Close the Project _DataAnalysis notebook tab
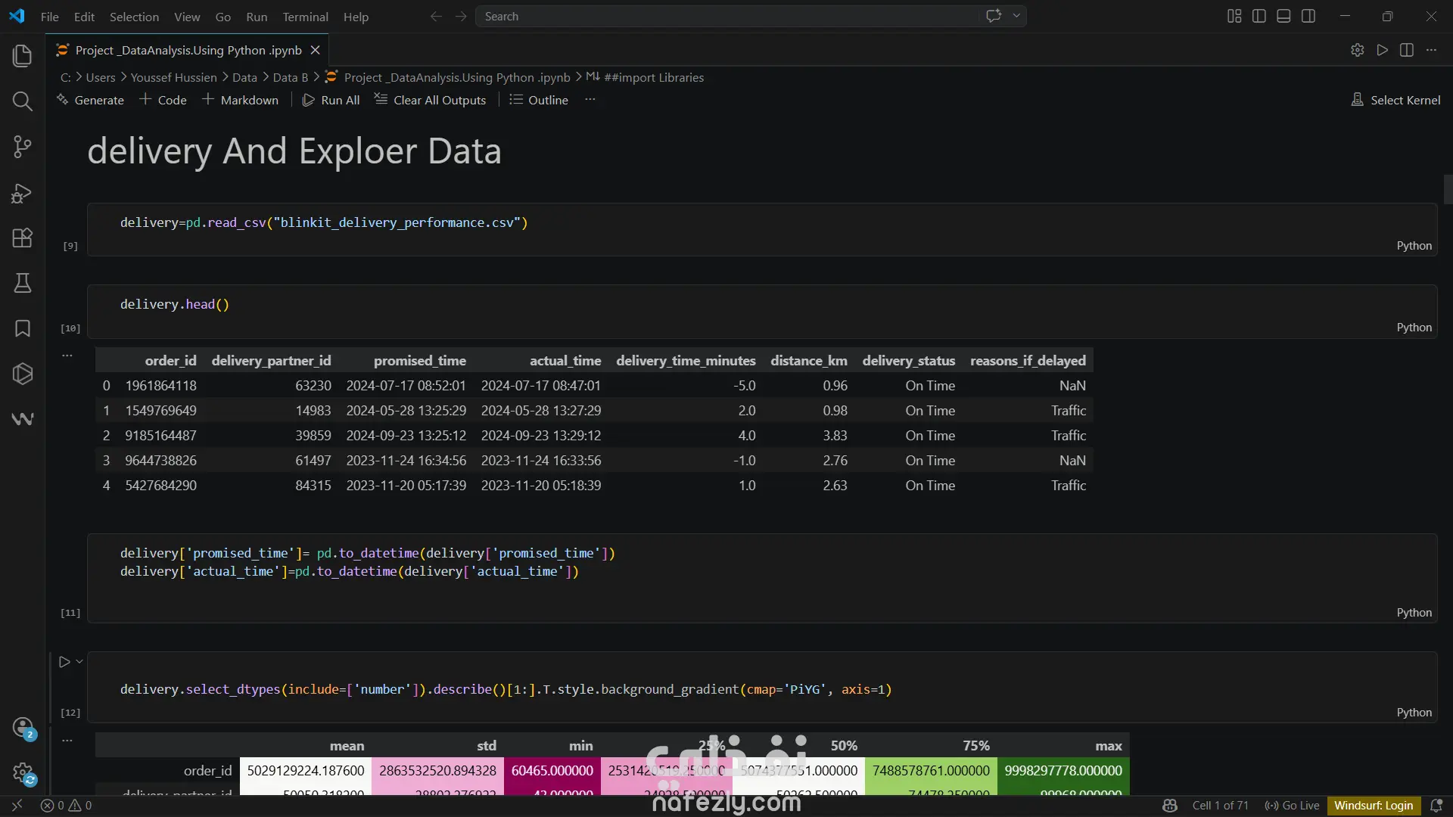Viewport: 1453px width, 817px height. 316,50
